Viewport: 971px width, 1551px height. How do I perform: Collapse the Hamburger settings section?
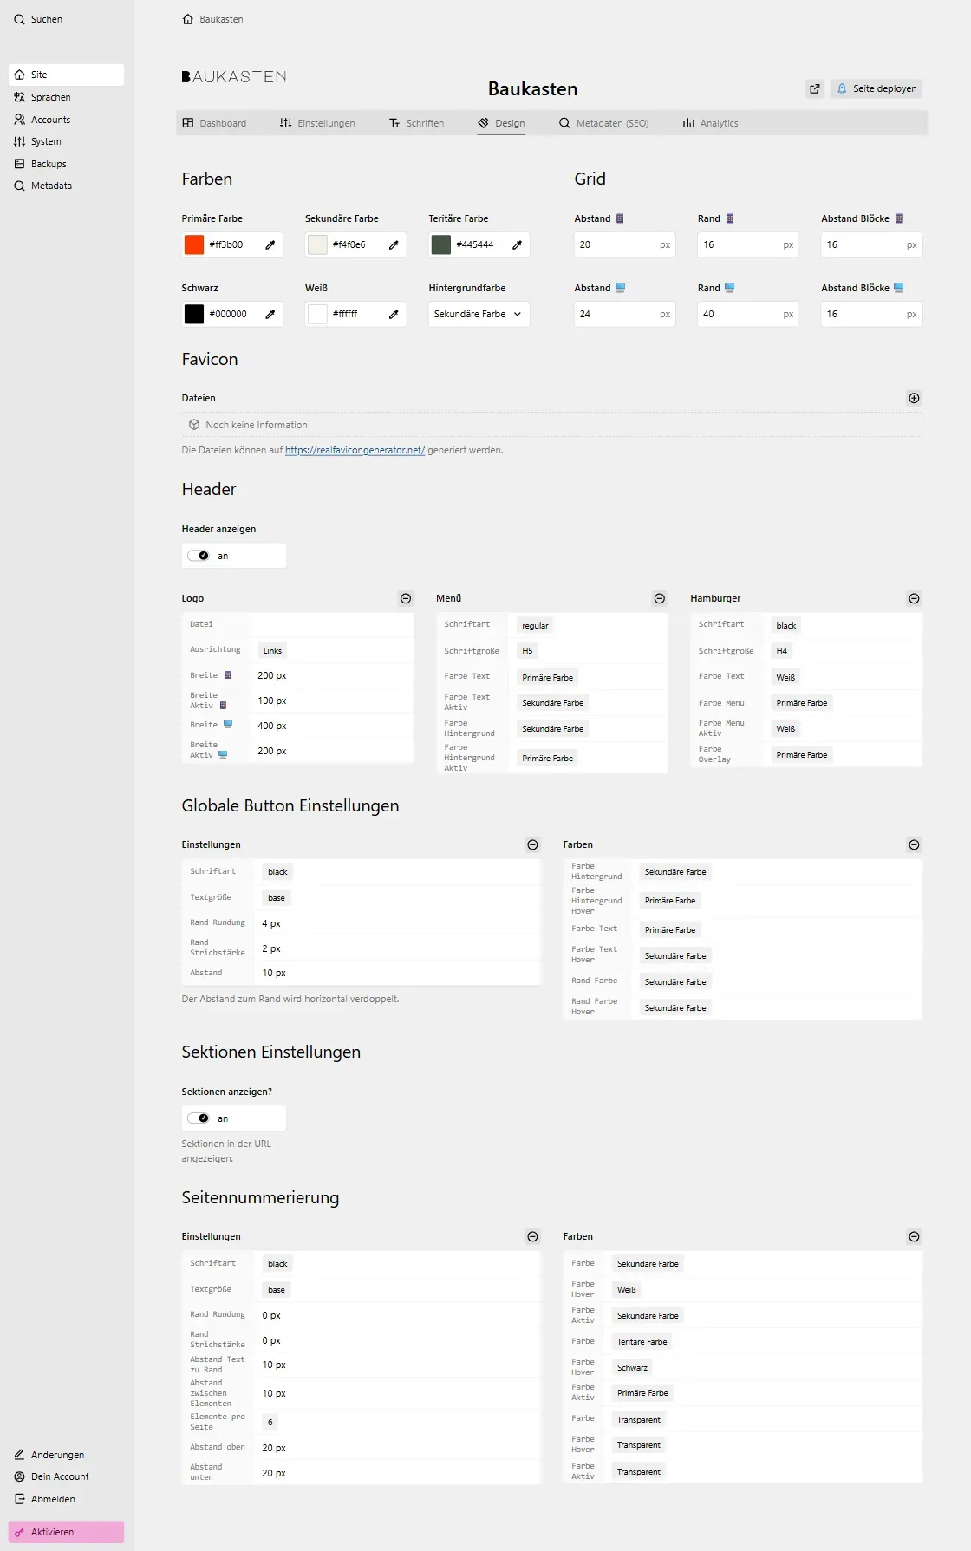(x=914, y=598)
